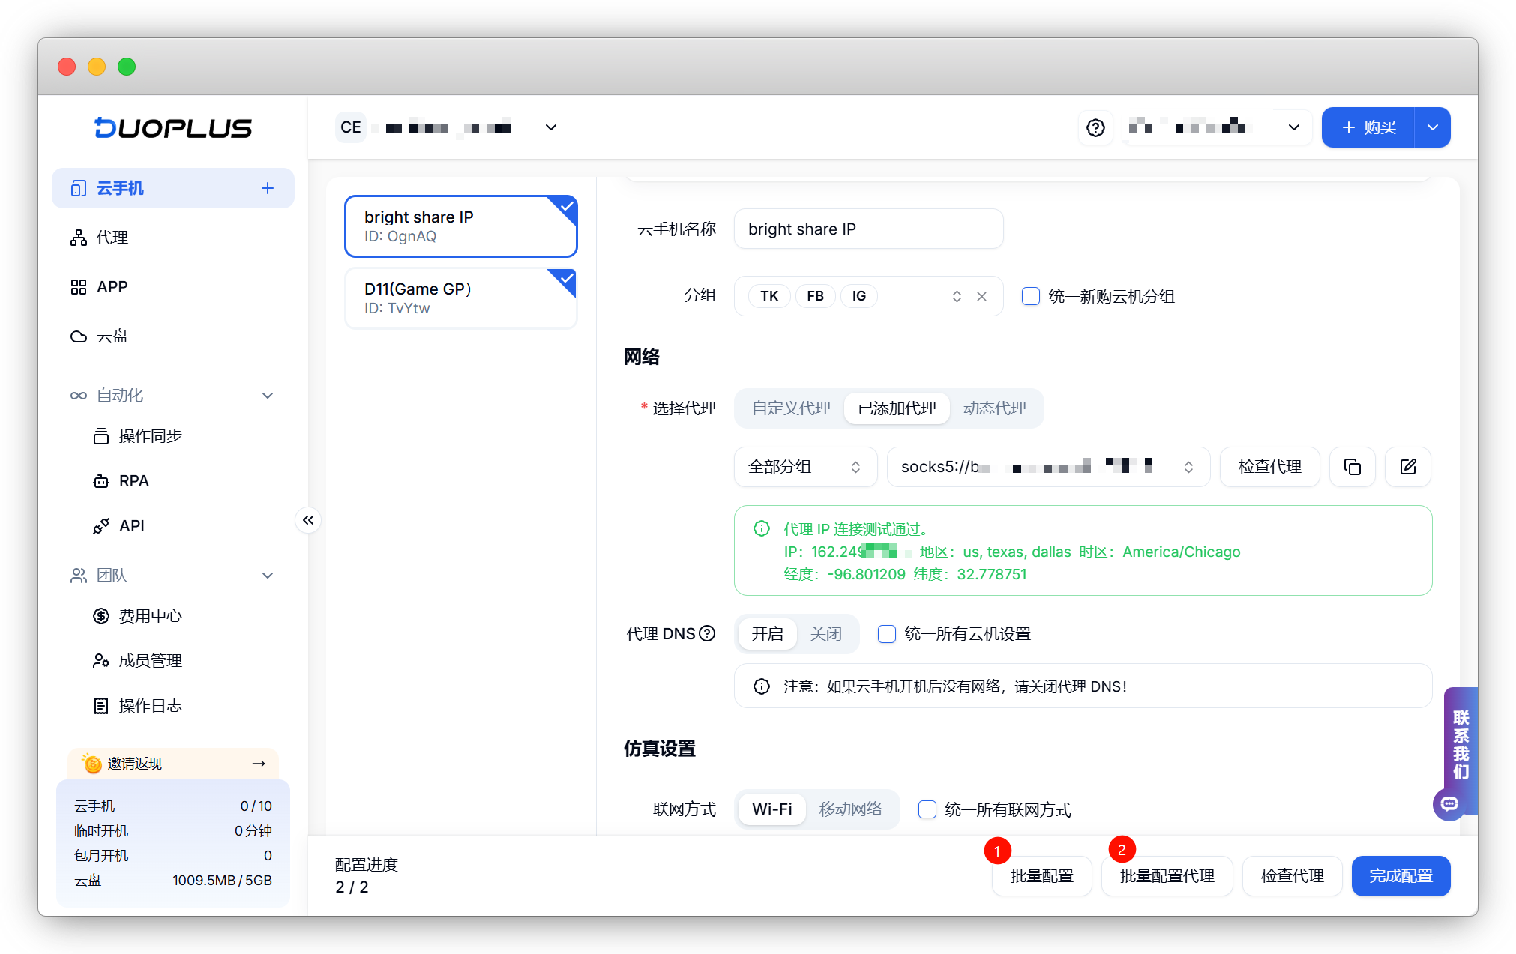Switch to 动态代理 tab

994,408
